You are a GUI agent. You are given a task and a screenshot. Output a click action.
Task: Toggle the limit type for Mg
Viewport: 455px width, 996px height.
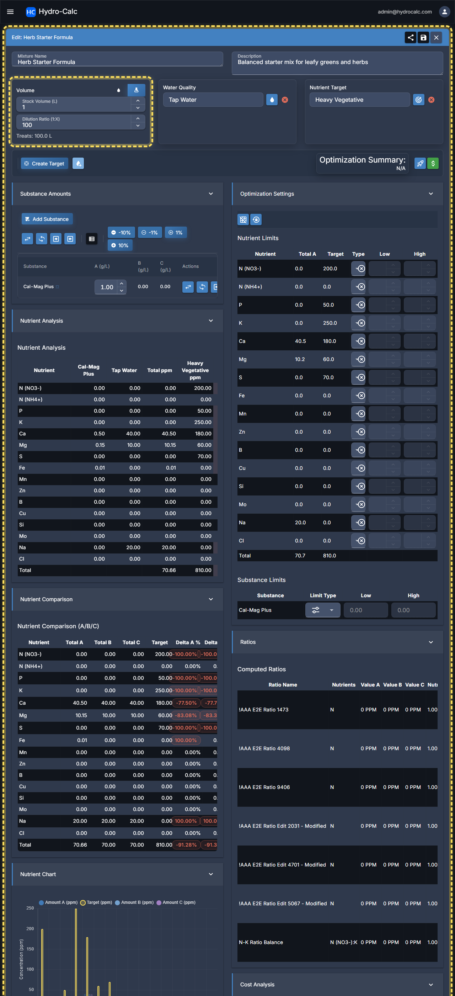tap(358, 360)
